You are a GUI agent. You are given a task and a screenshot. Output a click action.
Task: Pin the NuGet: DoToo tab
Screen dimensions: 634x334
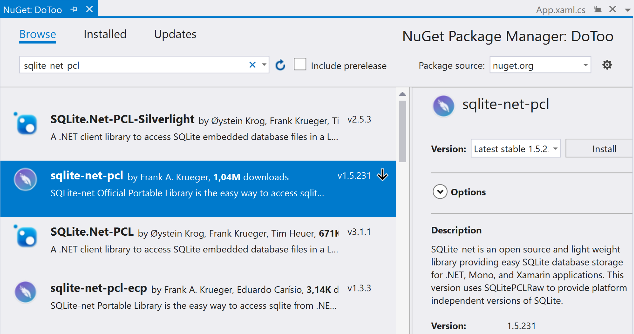tap(74, 9)
